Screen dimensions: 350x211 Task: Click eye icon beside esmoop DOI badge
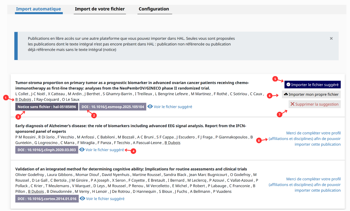[150, 107]
